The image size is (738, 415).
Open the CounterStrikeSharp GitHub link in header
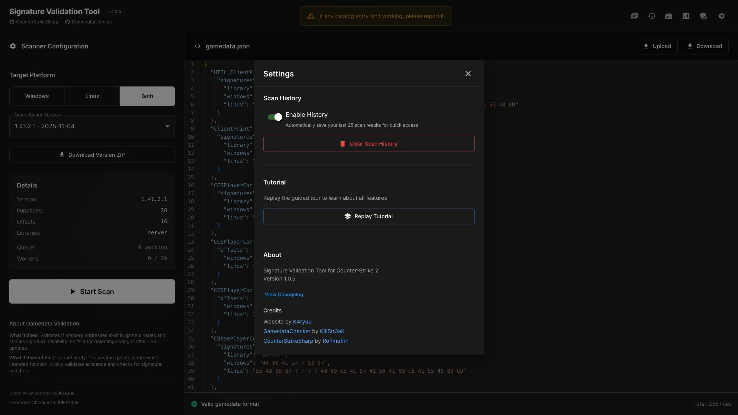34,22
